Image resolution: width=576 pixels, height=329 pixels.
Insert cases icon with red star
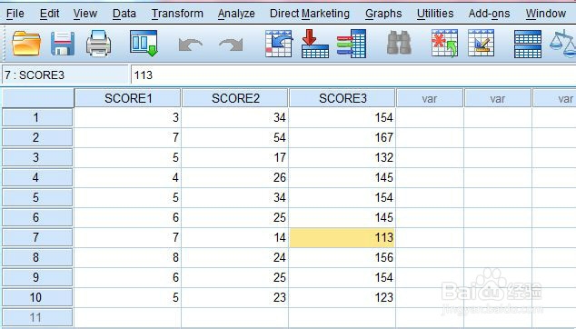(x=444, y=44)
